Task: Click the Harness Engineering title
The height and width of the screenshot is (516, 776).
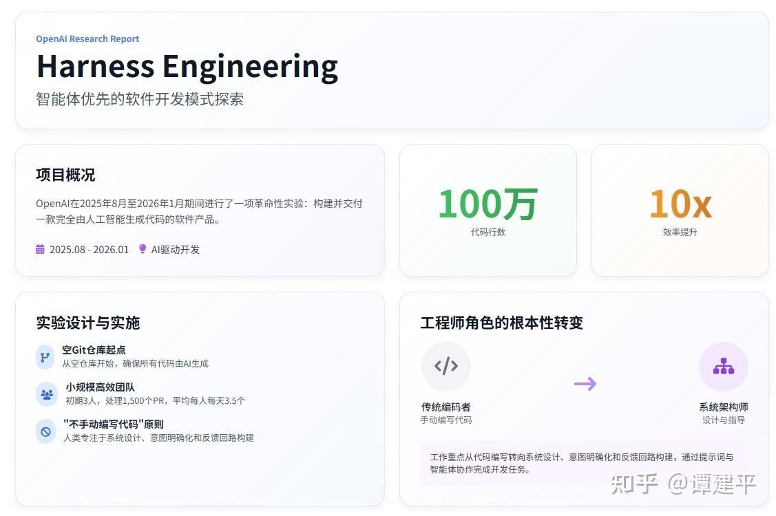Action: click(x=187, y=67)
